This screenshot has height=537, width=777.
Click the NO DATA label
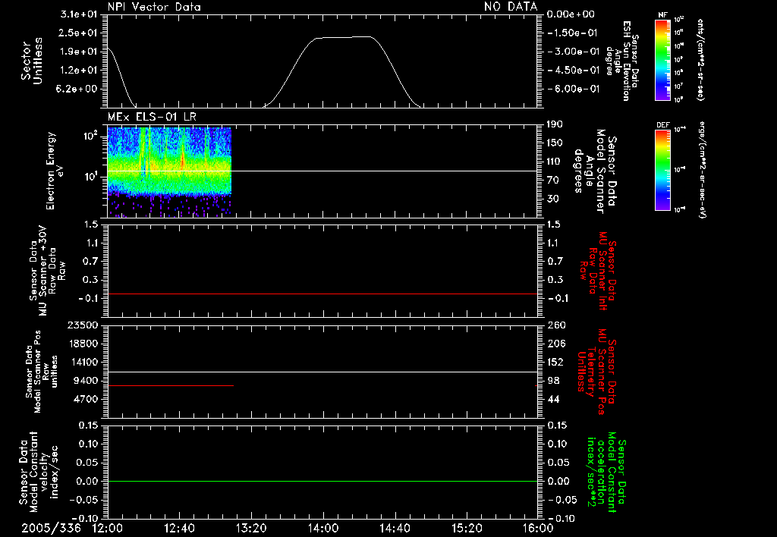(x=511, y=6)
